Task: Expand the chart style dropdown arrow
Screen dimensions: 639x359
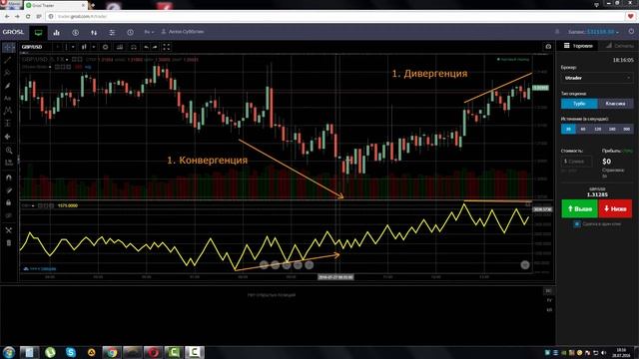Action: [94, 47]
